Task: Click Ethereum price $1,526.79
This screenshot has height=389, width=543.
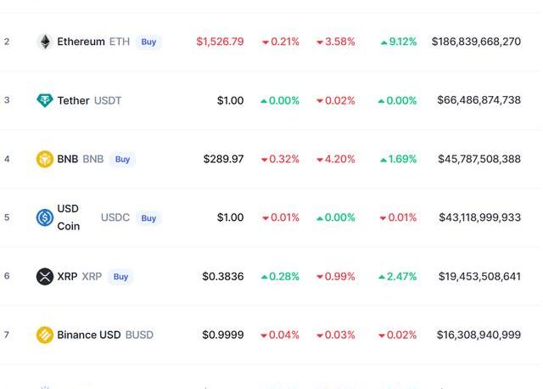Action: [220, 42]
